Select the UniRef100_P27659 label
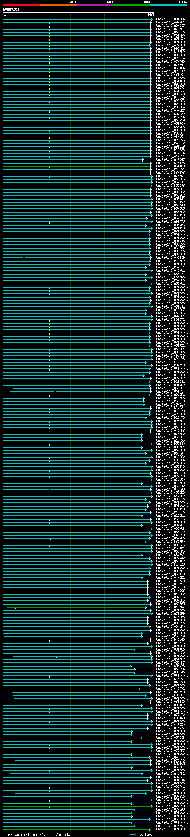Image resolution: width=190 pixels, height=837 pixels. [x=170, y=261]
